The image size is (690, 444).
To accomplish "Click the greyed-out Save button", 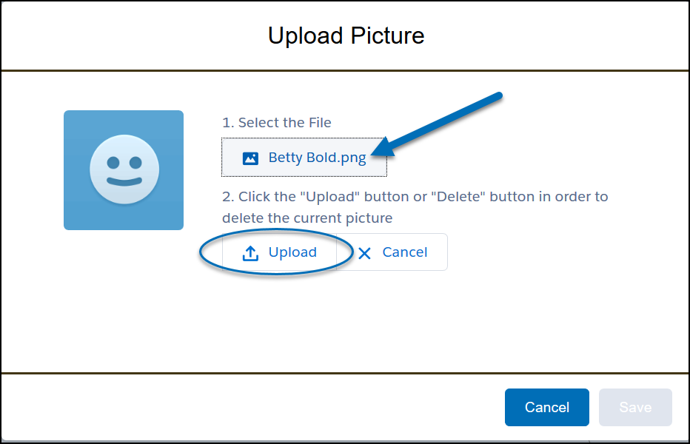I will coord(634,408).
